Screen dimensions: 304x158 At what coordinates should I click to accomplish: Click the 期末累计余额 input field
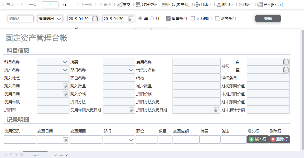[268, 110]
